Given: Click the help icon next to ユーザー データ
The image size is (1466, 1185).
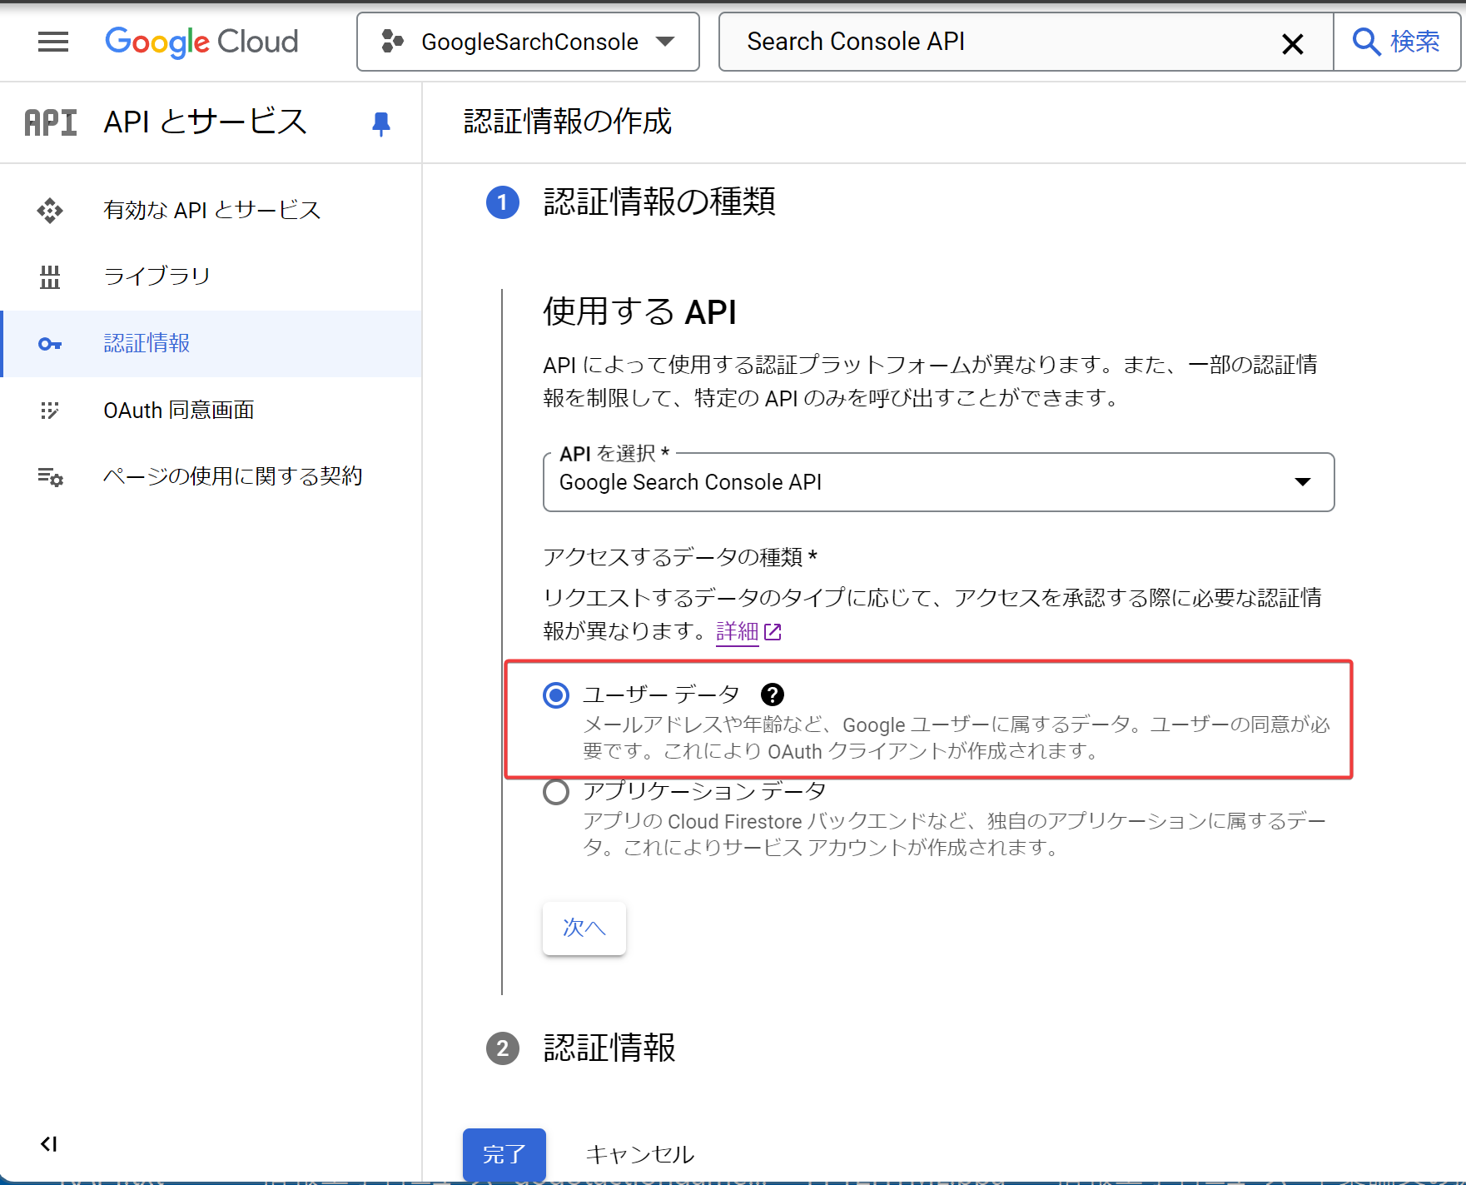Looking at the screenshot, I should pos(772,695).
